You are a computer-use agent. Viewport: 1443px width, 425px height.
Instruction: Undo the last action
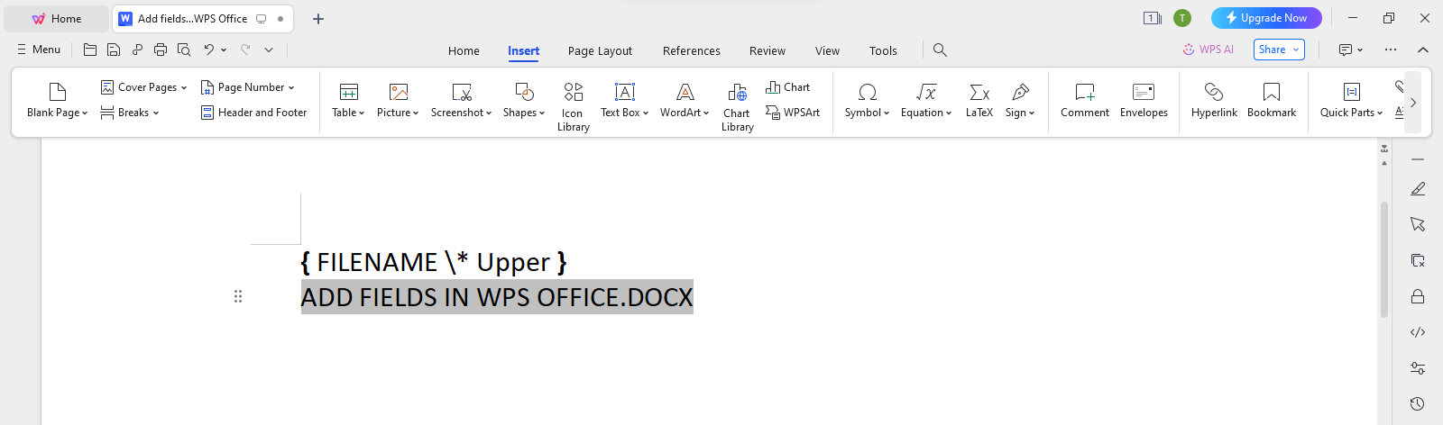208,50
